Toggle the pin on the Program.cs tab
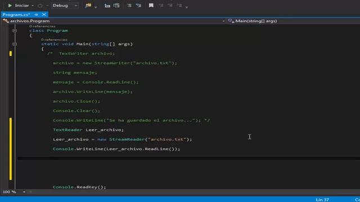 click(36, 15)
